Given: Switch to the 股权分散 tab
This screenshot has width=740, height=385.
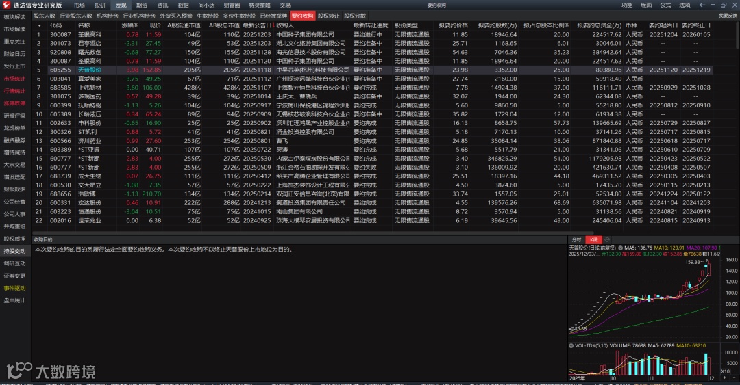Looking at the screenshot, I should (355, 16).
